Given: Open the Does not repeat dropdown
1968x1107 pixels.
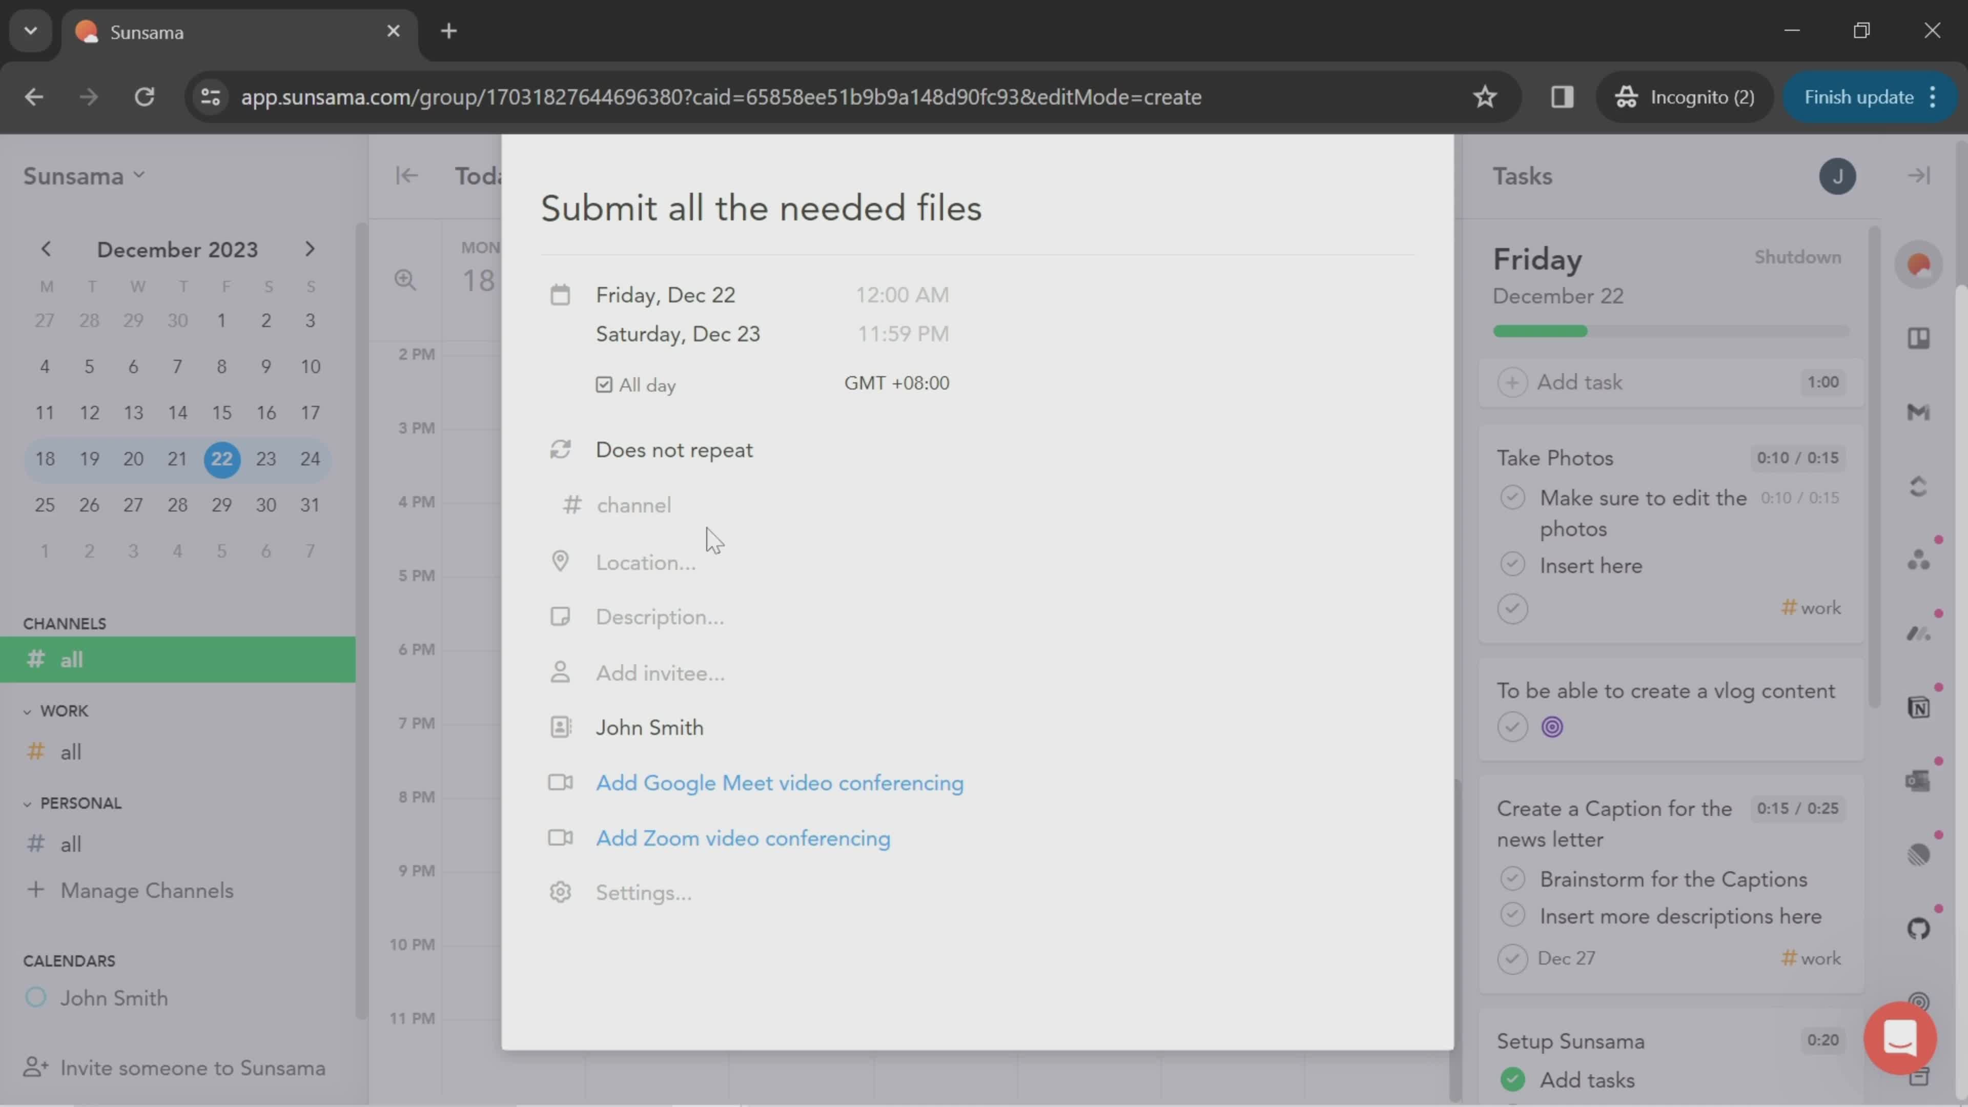Looking at the screenshot, I should [x=674, y=450].
